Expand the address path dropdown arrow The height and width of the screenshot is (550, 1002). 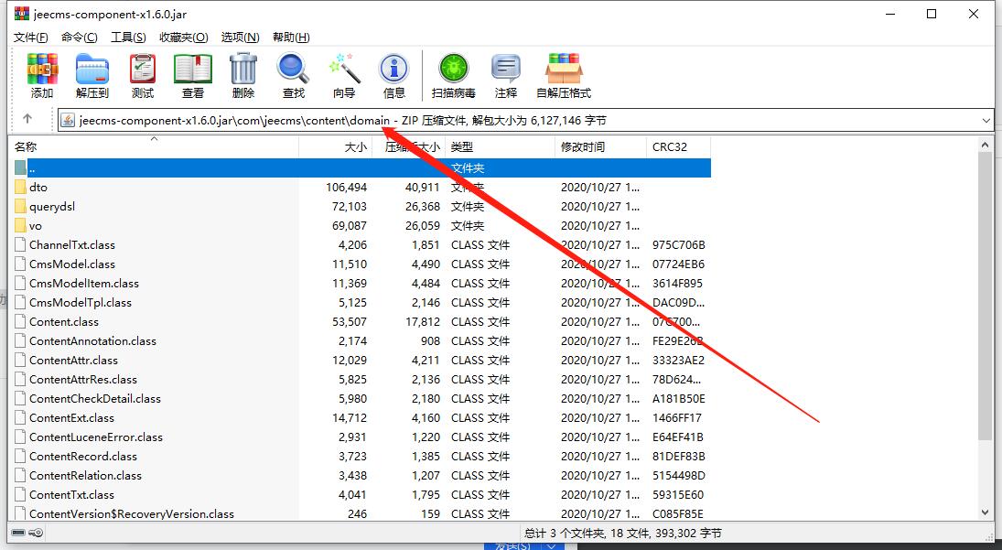986,120
